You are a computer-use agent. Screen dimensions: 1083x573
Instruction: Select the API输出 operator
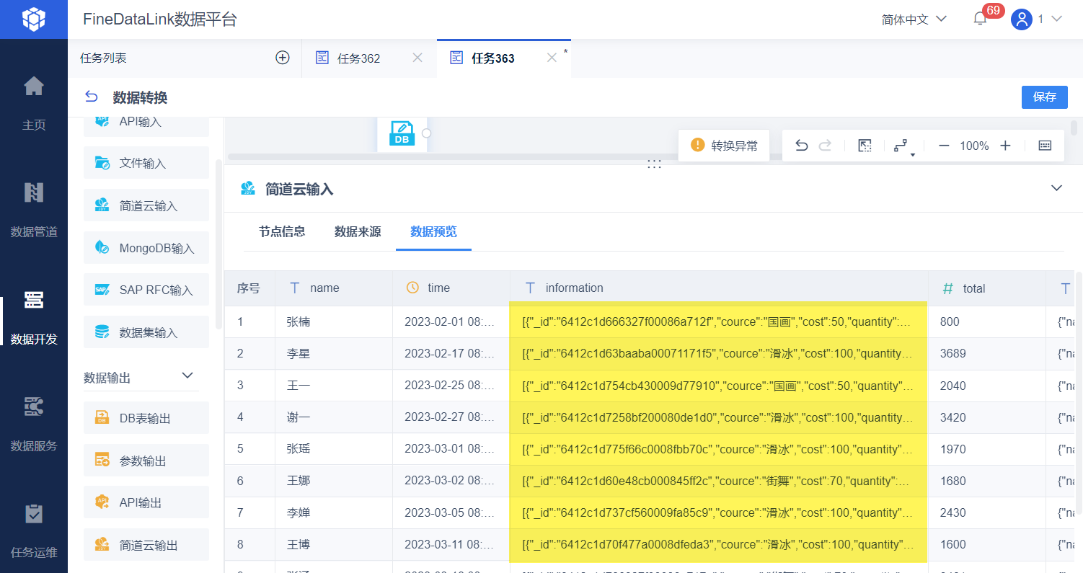coord(146,502)
